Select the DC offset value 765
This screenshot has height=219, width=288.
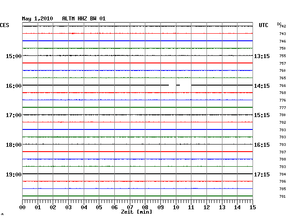283,78
